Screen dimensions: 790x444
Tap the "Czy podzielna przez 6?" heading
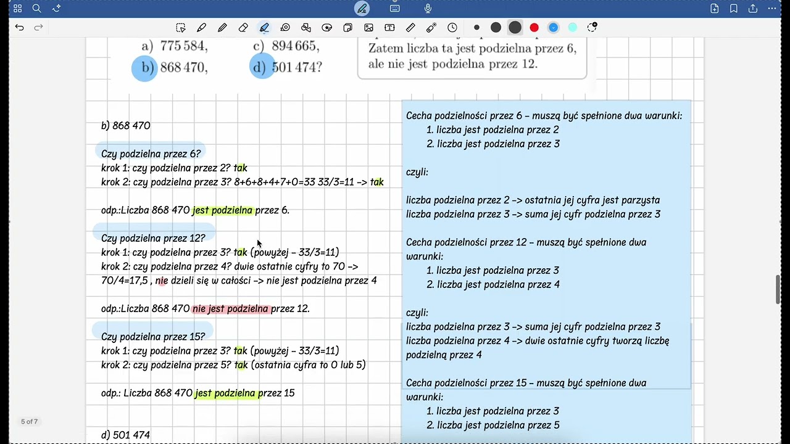(x=151, y=154)
